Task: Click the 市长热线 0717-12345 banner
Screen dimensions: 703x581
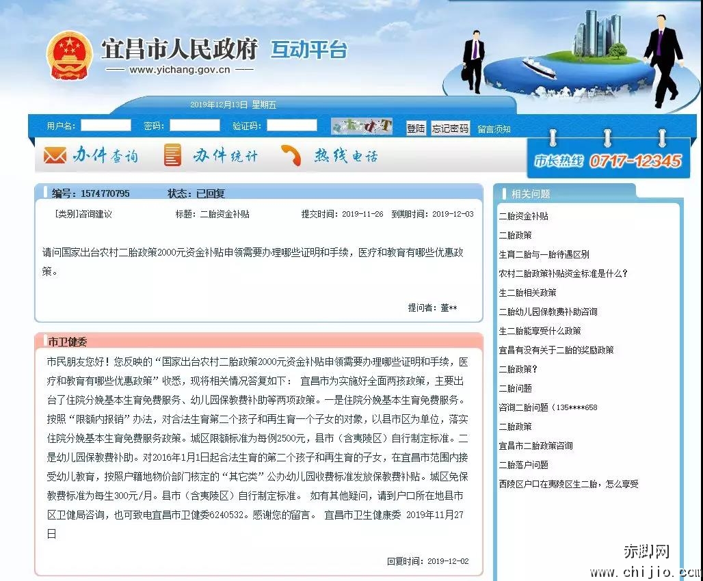Action: click(607, 161)
